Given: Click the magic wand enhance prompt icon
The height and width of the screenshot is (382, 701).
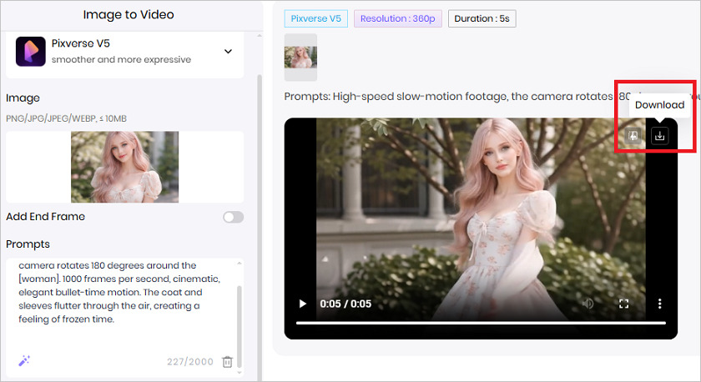Looking at the screenshot, I should tap(24, 360).
